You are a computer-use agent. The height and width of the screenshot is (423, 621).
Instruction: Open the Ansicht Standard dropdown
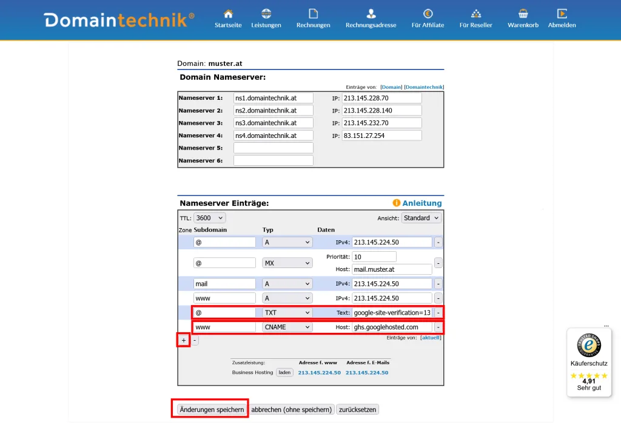tap(421, 218)
